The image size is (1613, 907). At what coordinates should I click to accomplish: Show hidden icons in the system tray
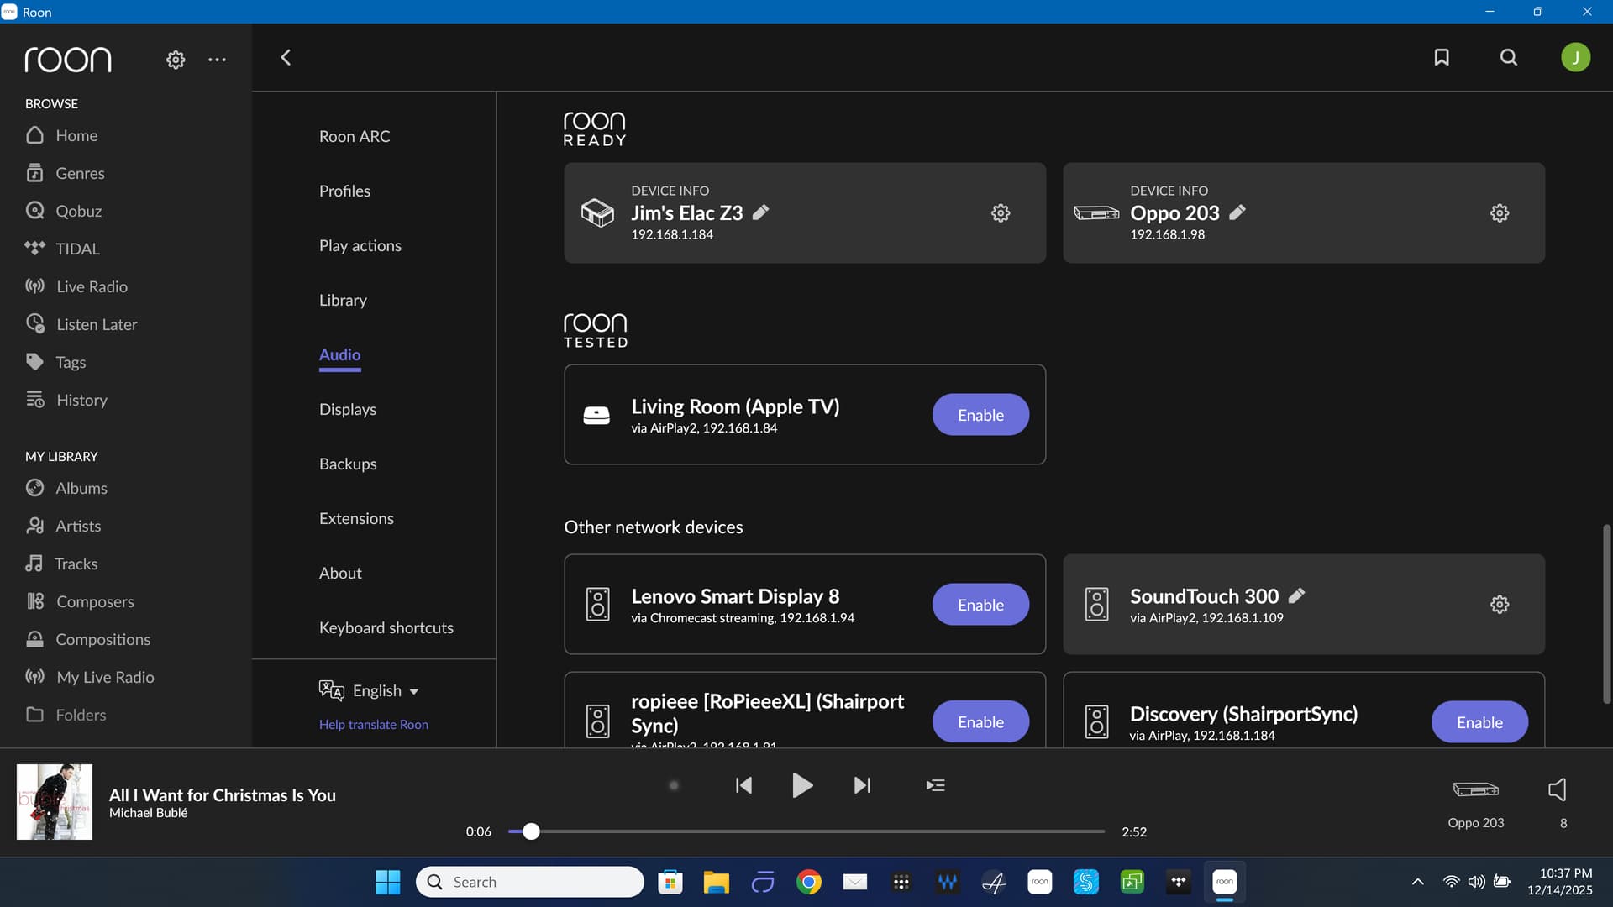[x=1417, y=882]
